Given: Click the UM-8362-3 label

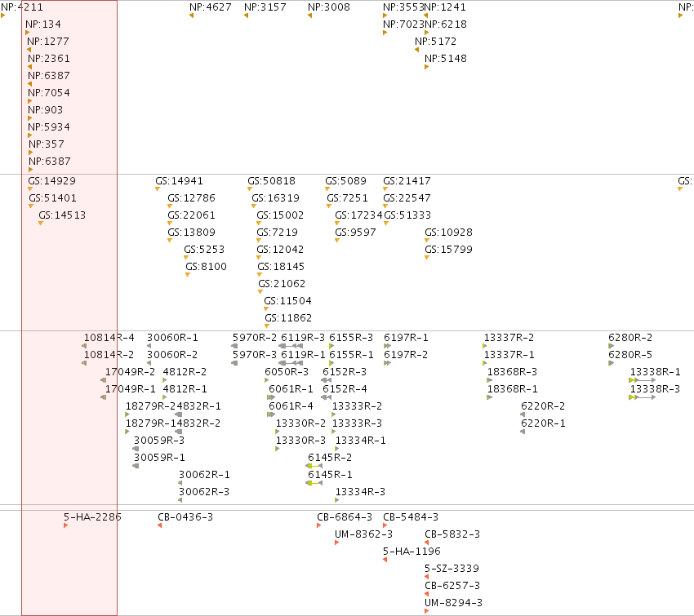Looking at the screenshot, I should click(363, 534).
